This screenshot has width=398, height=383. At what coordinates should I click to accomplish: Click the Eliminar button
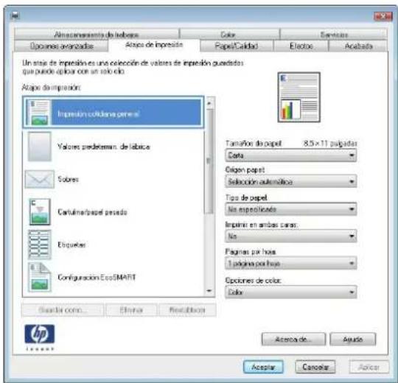click(131, 310)
